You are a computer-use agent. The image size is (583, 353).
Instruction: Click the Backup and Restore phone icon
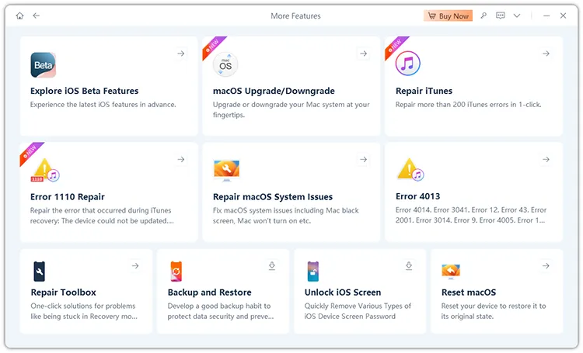(x=176, y=272)
